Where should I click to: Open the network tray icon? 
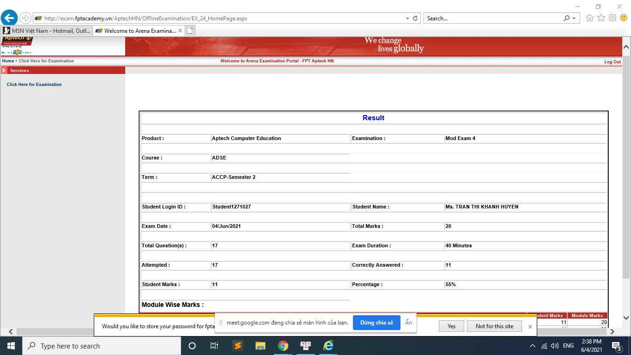(x=544, y=346)
